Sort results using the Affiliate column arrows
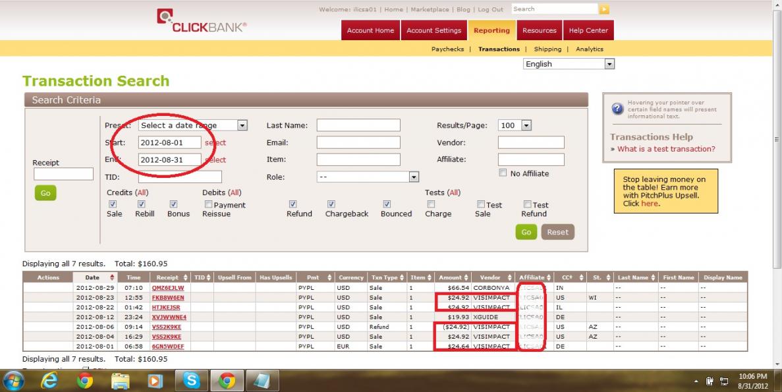Image resolution: width=782 pixels, height=392 pixels. click(x=549, y=277)
